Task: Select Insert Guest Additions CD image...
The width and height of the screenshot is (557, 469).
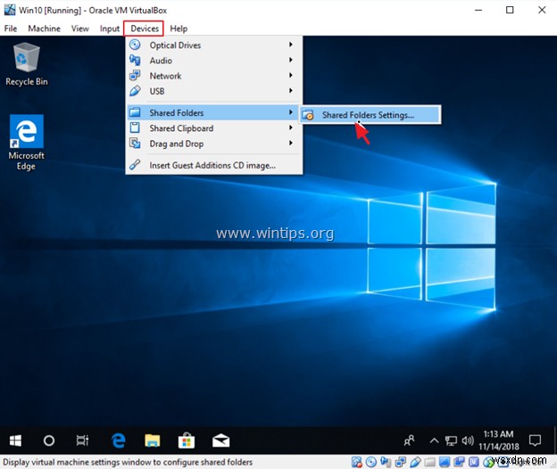Action: point(214,165)
